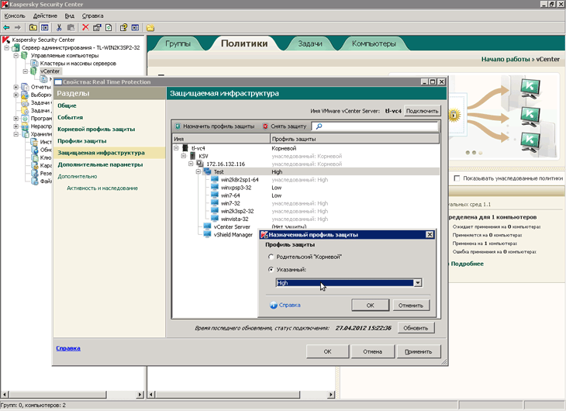Select the Родительский "Корневой" radio button
This screenshot has width=566, height=411.
point(271,257)
